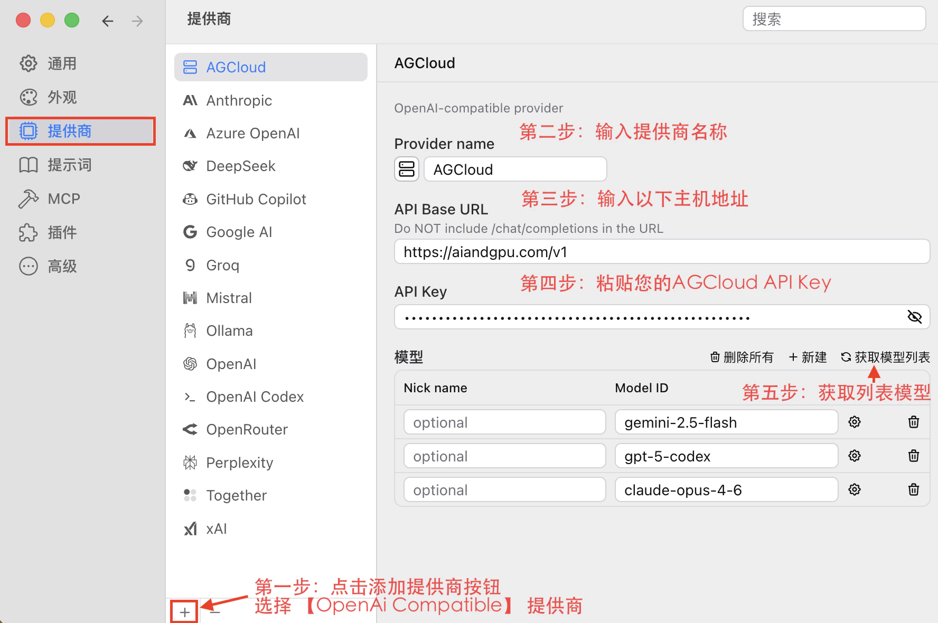Delete the gemini-2.5-flash model row
The width and height of the screenshot is (938, 623).
tap(914, 422)
